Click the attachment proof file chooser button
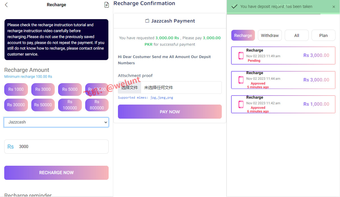The height and width of the screenshot is (197, 340). [x=130, y=88]
